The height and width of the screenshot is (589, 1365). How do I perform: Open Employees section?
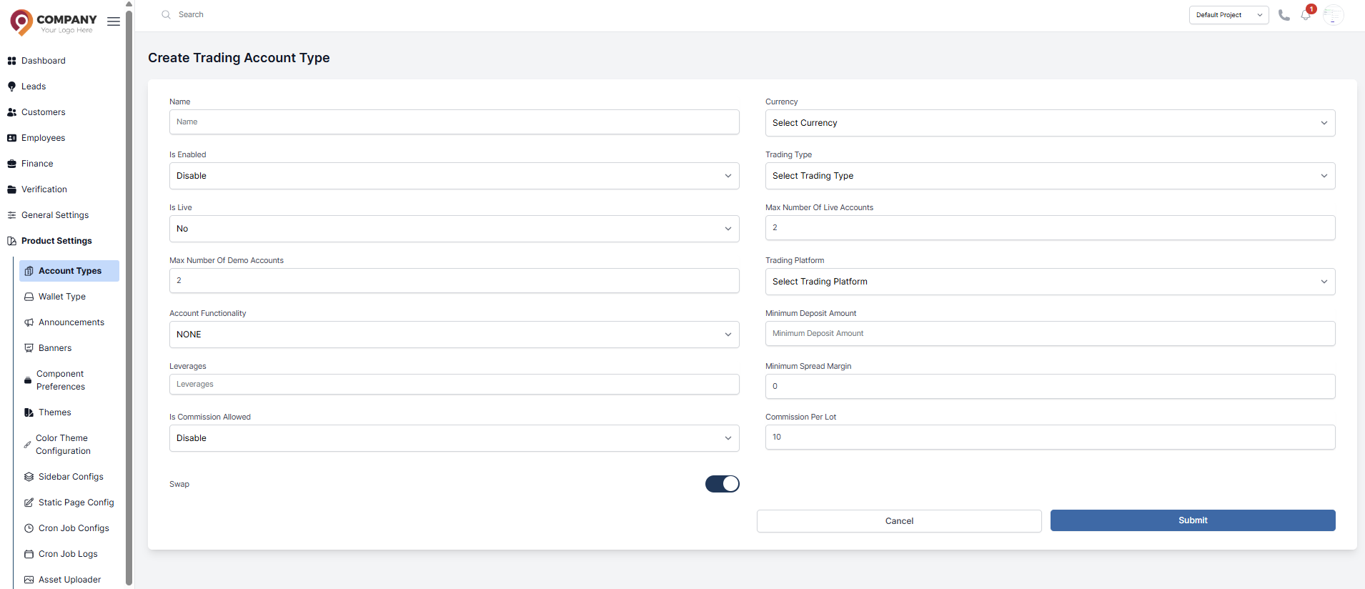tap(44, 138)
